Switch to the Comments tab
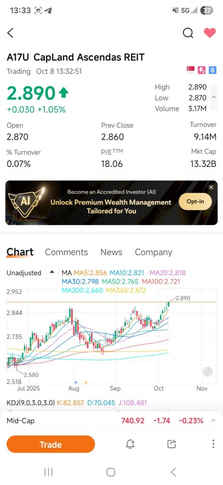The height and width of the screenshot is (485, 223). [66, 252]
